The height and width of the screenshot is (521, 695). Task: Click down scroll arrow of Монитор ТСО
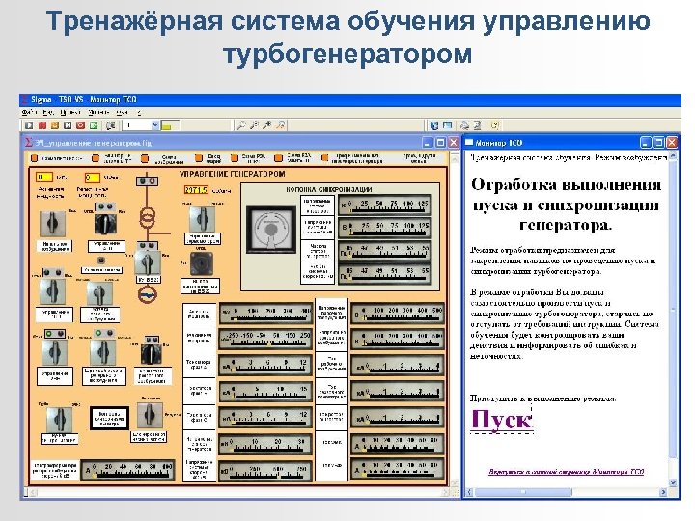pos(673,483)
